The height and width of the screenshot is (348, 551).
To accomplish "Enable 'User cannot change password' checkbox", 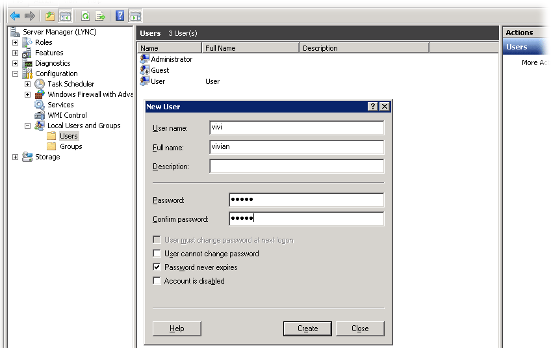I will click(x=157, y=254).
